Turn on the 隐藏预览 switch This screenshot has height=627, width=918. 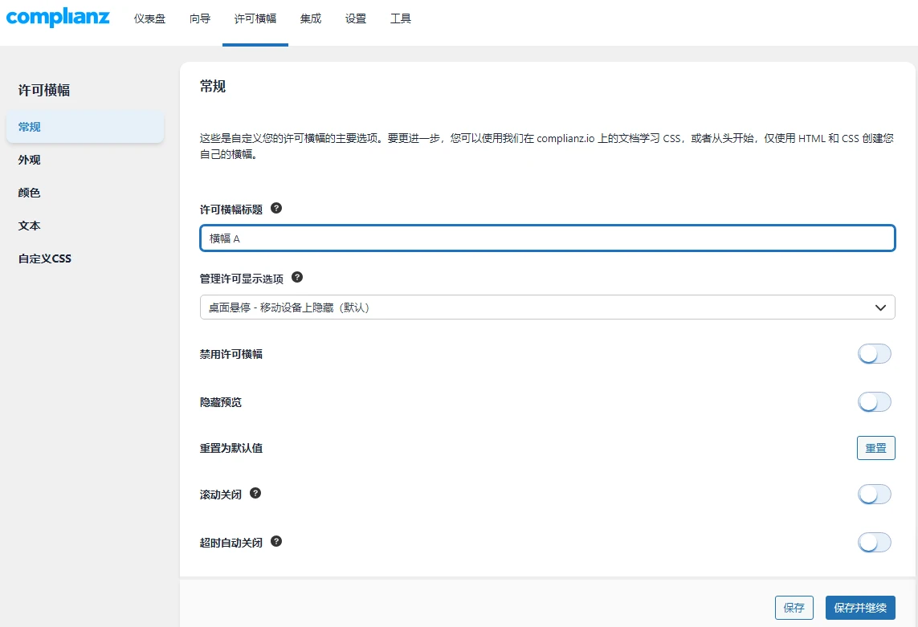pyautogui.click(x=874, y=401)
